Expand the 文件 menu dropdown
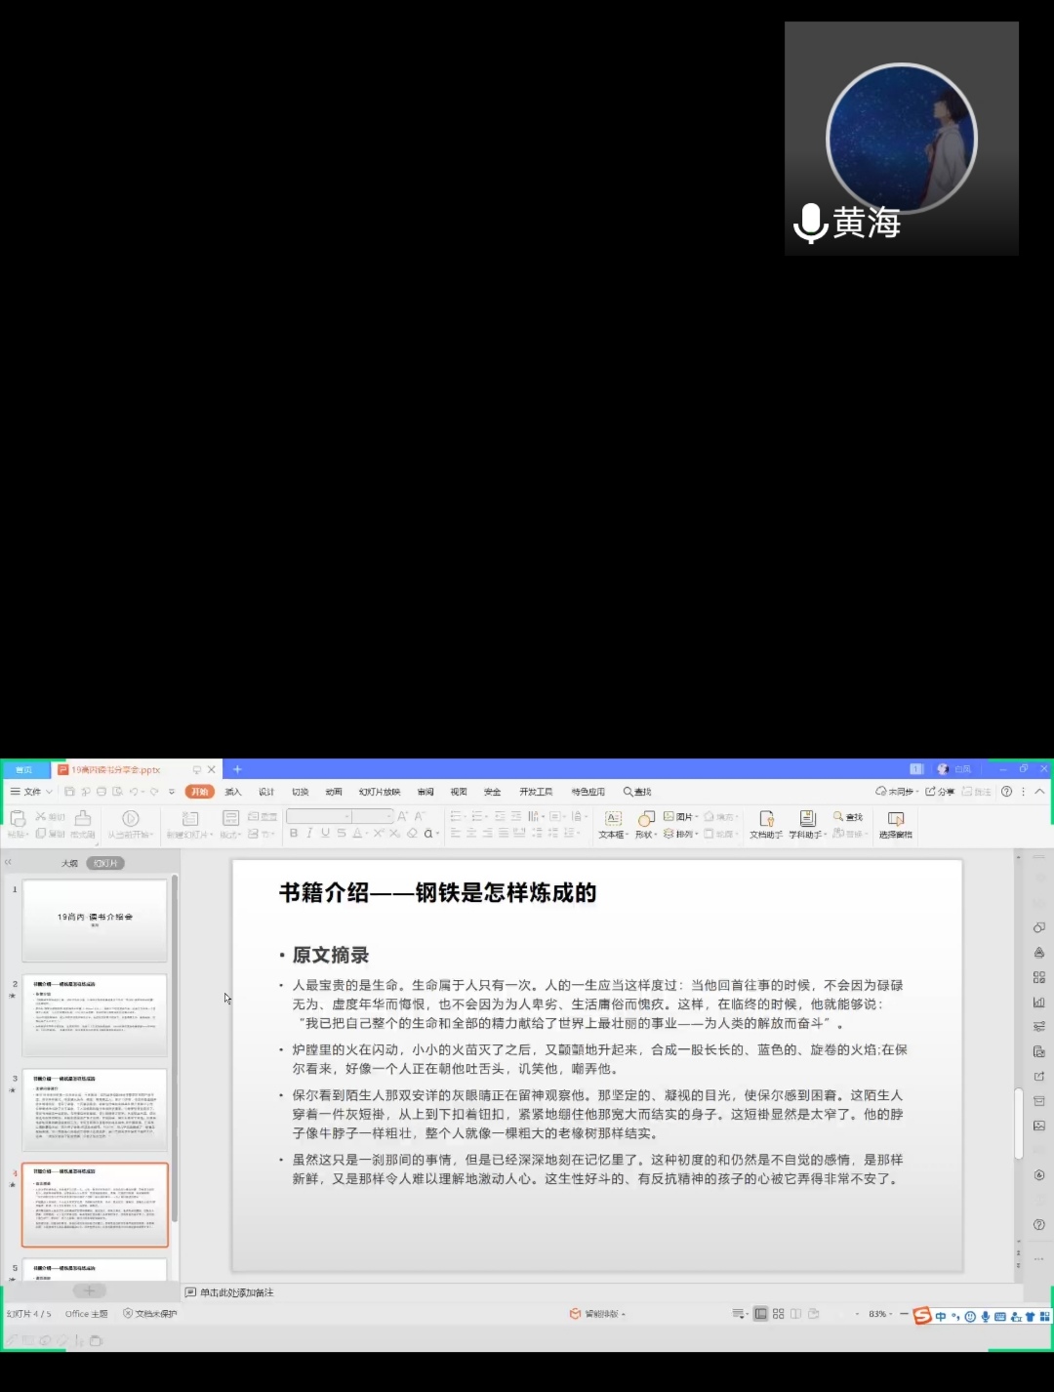The width and height of the screenshot is (1054, 1392). click(x=32, y=792)
